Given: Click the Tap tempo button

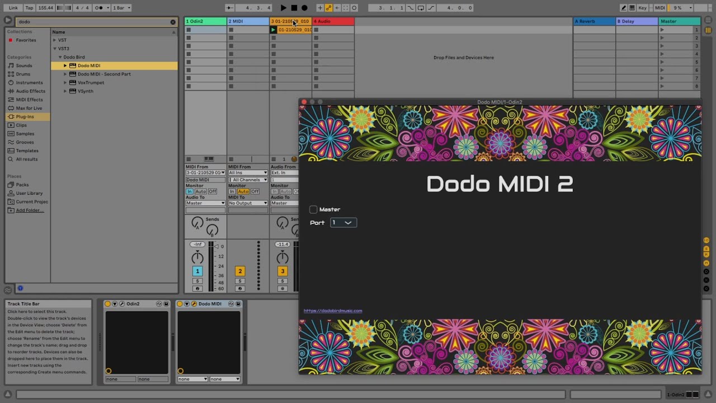Looking at the screenshot, I should 29,8.
